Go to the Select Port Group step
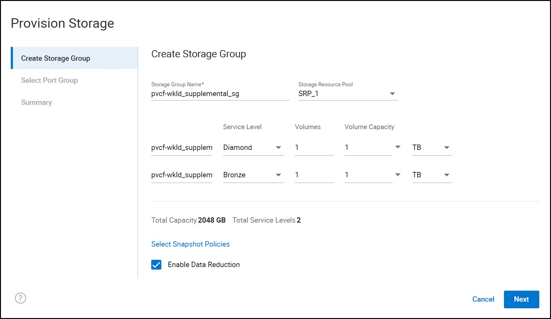Viewport: 551px width, 319px height. click(49, 80)
